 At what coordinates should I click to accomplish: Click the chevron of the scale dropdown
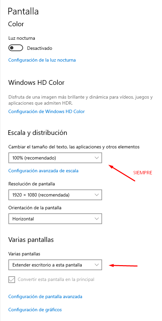97,158
